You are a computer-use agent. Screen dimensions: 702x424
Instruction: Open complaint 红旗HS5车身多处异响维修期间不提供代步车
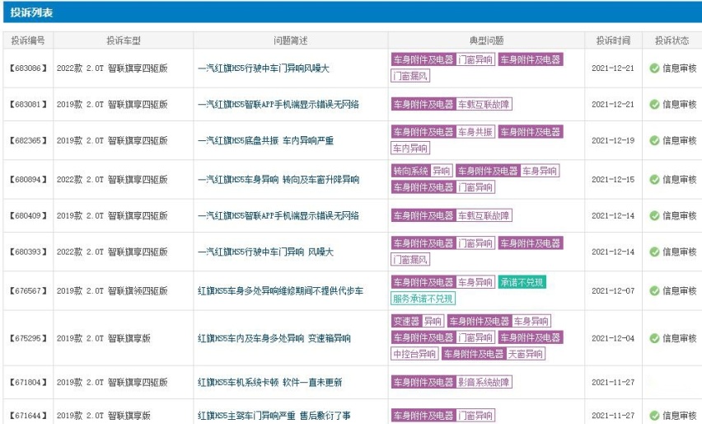[x=280, y=291]
